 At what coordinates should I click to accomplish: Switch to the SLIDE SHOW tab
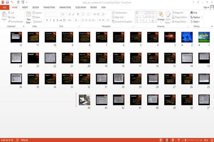81,7
